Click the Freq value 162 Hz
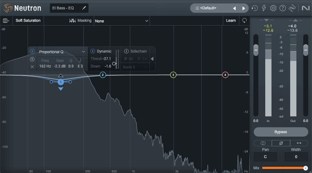The height and width of the screenshot is (173, 312). pyautogui.click(x=45, y=66)
